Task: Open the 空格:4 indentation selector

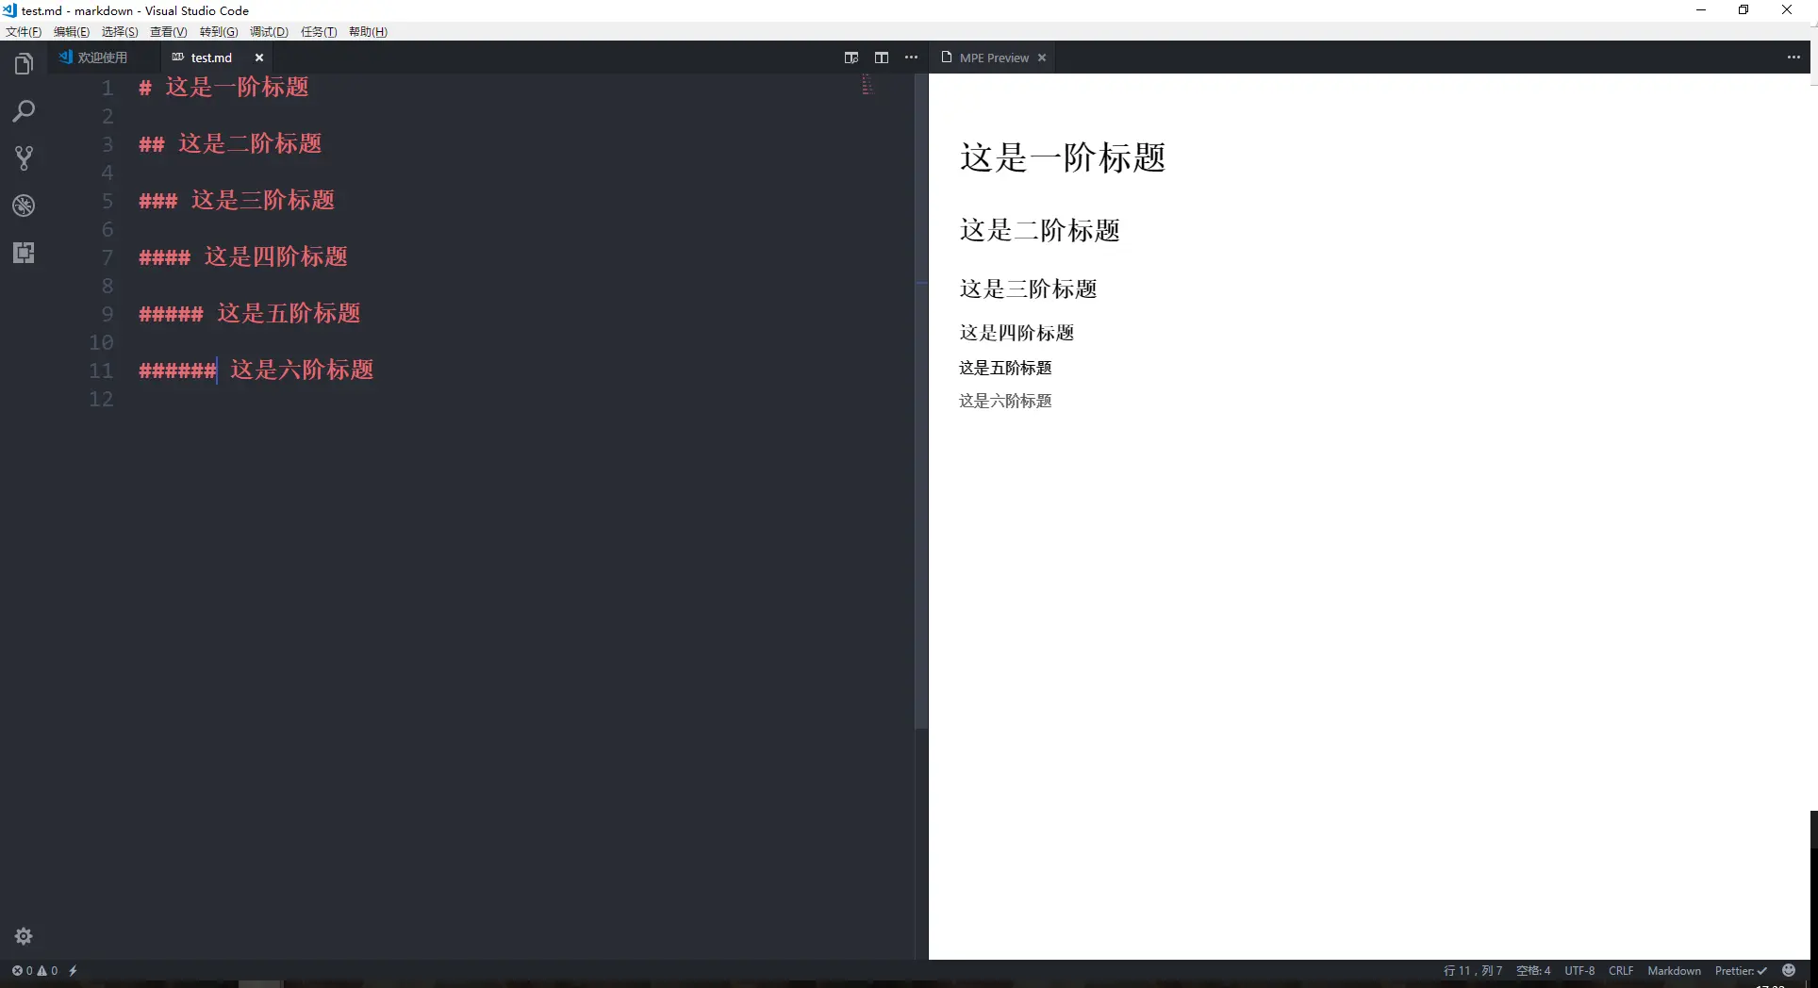Action: click(x=1533, y=971)
